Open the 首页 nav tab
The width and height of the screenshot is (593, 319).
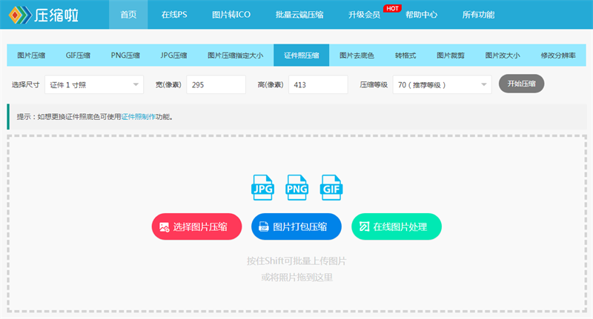128,15
